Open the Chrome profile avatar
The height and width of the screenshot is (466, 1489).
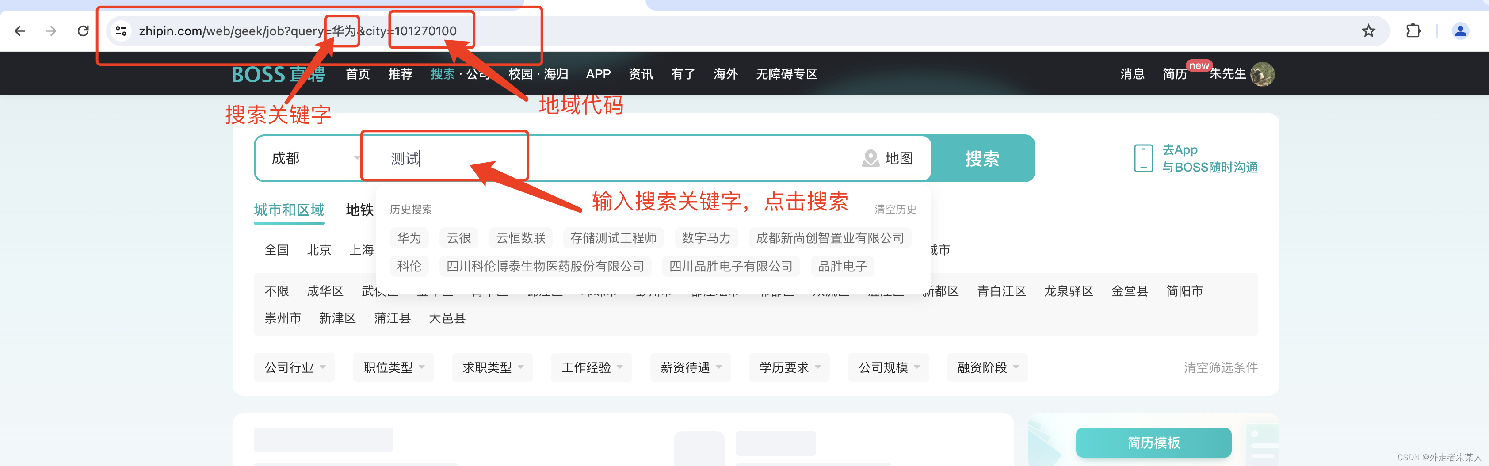click(1460, 31)
